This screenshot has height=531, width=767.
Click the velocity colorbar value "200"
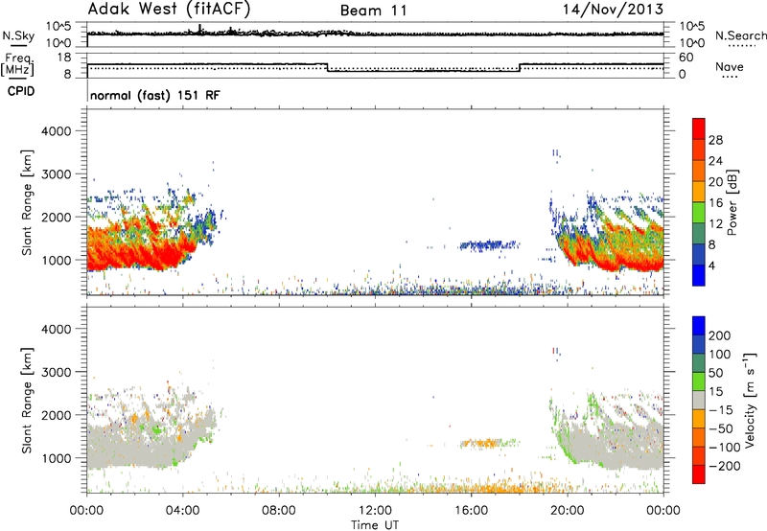(x=720, y=335)
